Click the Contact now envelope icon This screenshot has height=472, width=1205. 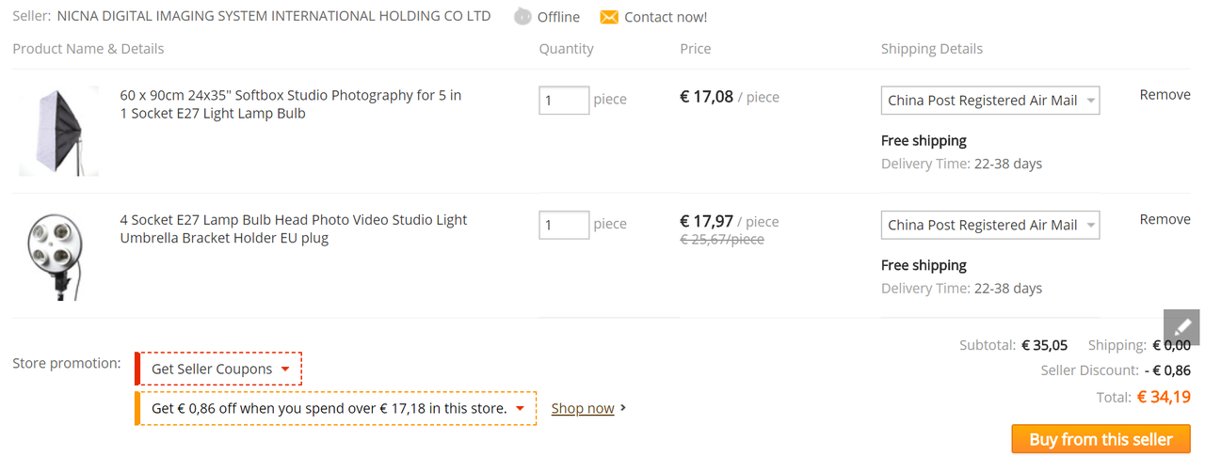coord(609,17)
